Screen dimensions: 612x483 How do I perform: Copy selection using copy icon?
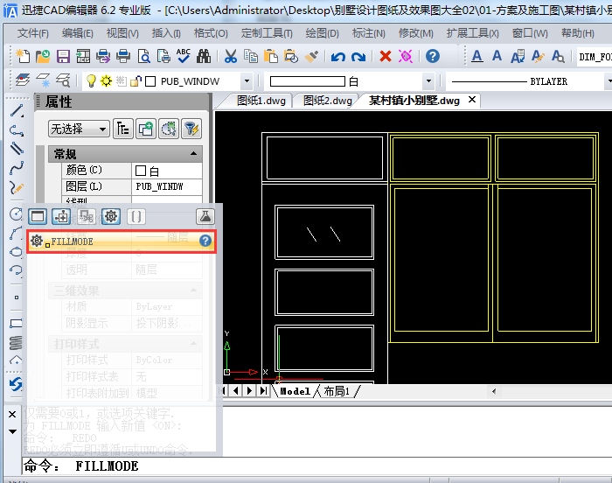click(x=251, y=57)
